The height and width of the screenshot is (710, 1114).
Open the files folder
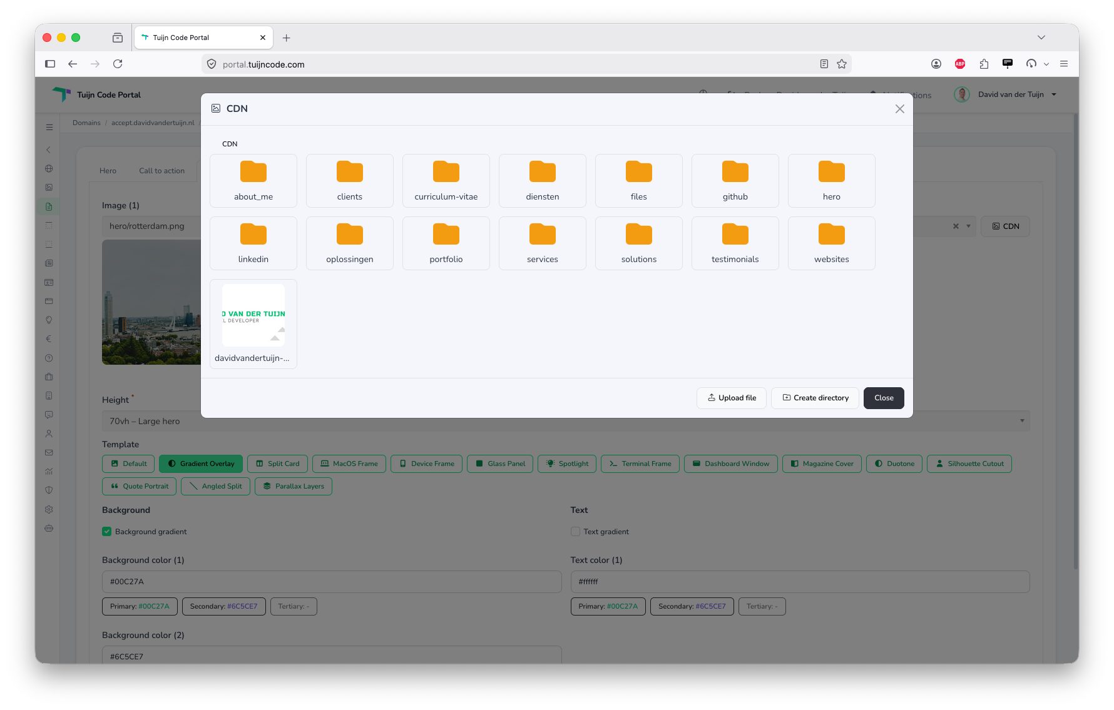coord(639,181)
